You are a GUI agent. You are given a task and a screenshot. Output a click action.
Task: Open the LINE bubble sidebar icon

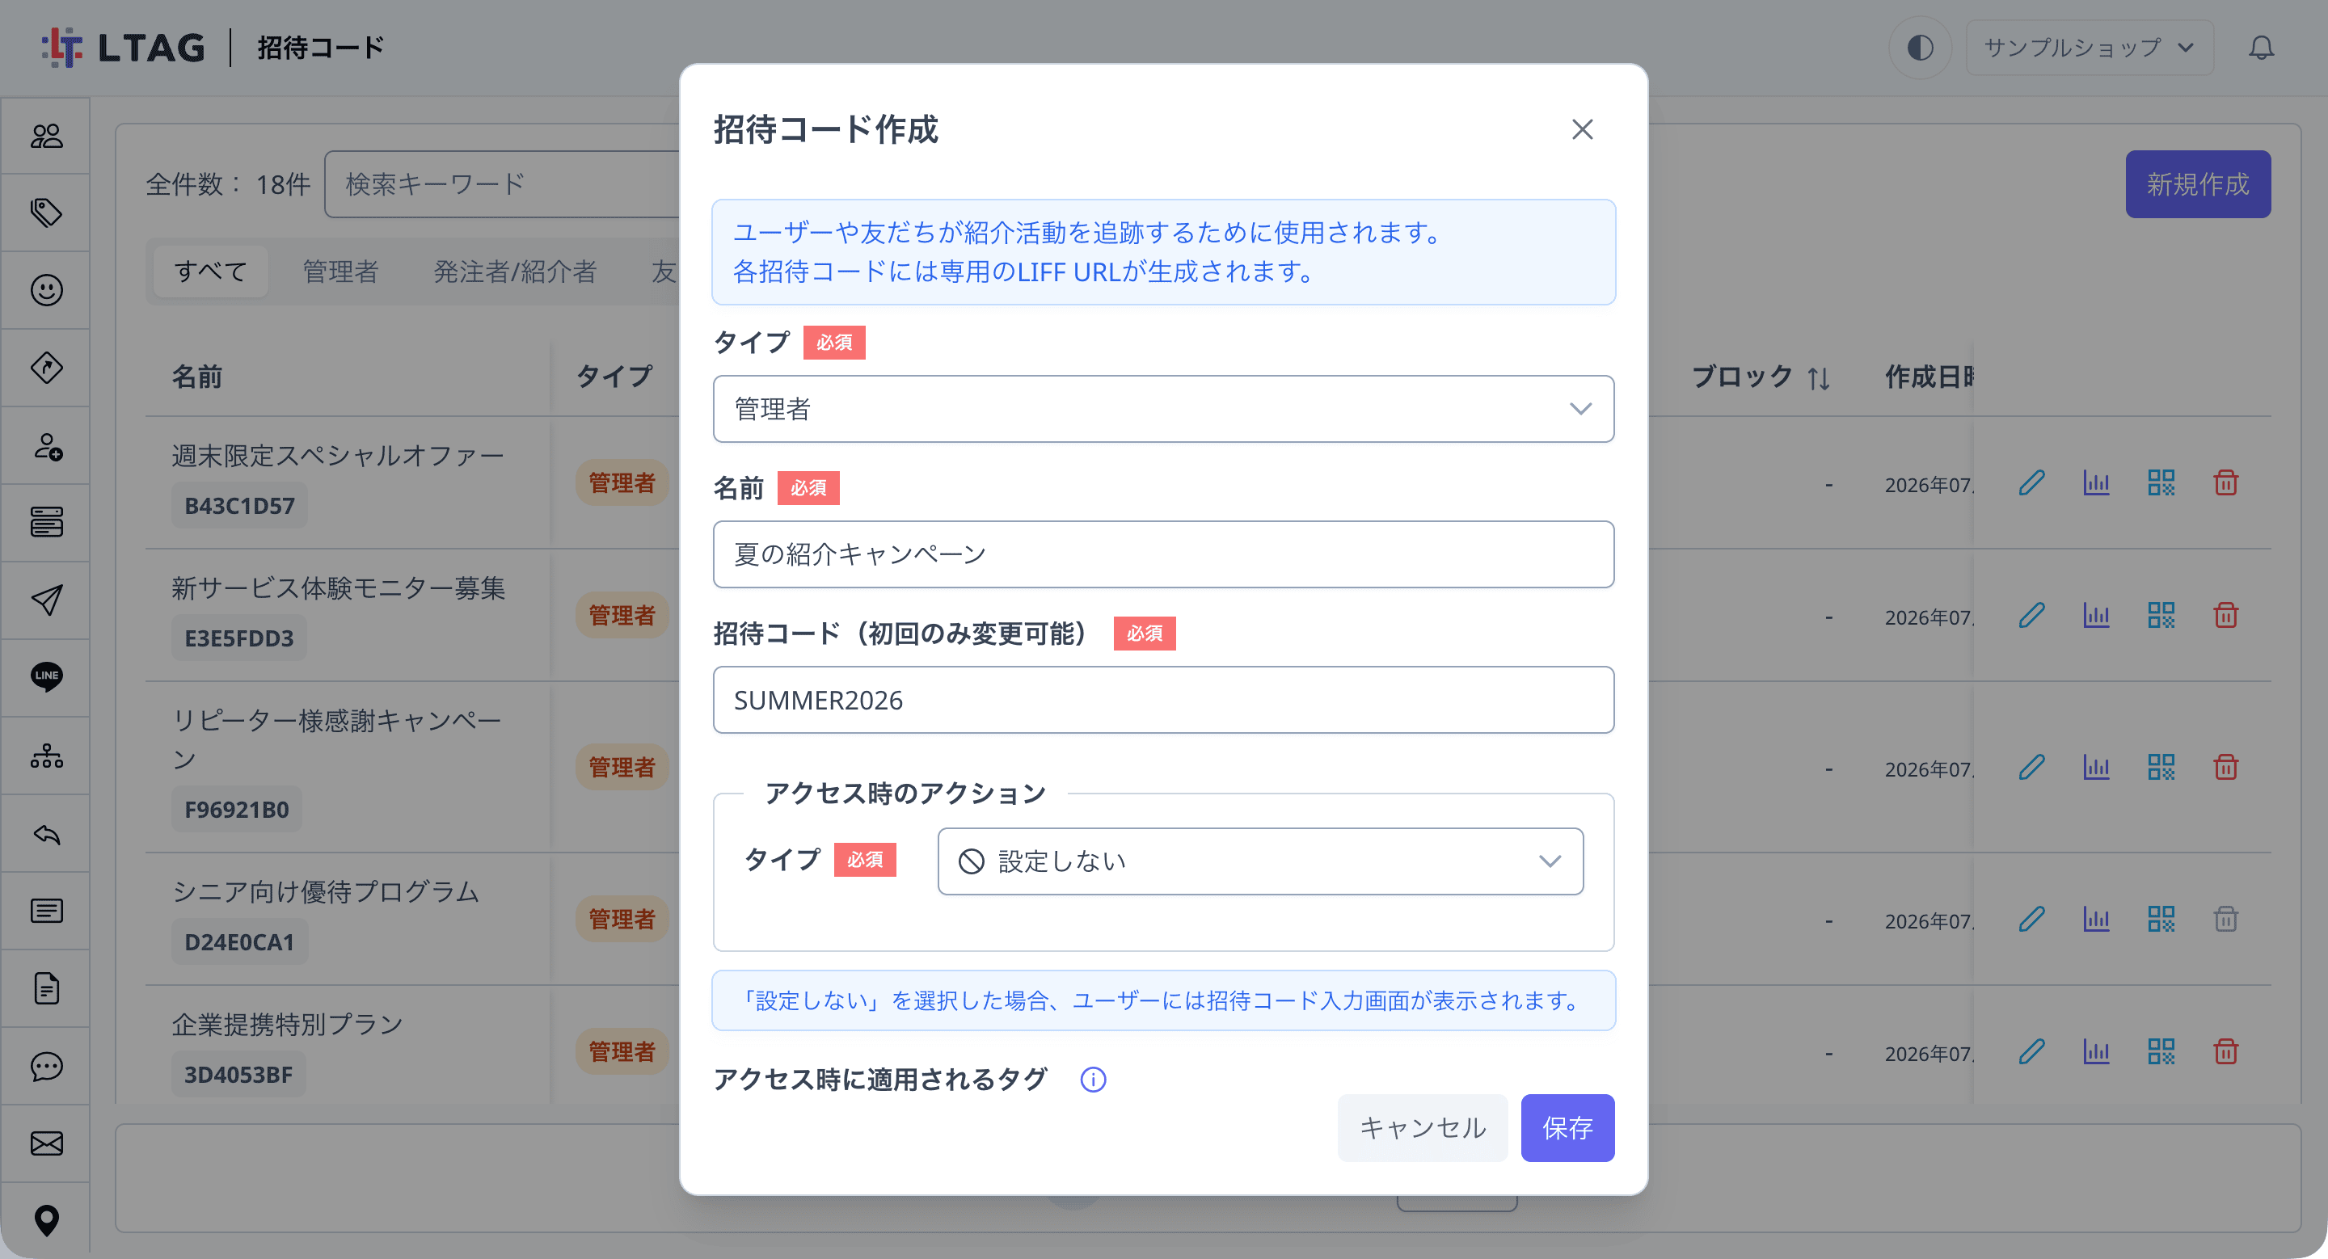[x=46, y=676]
